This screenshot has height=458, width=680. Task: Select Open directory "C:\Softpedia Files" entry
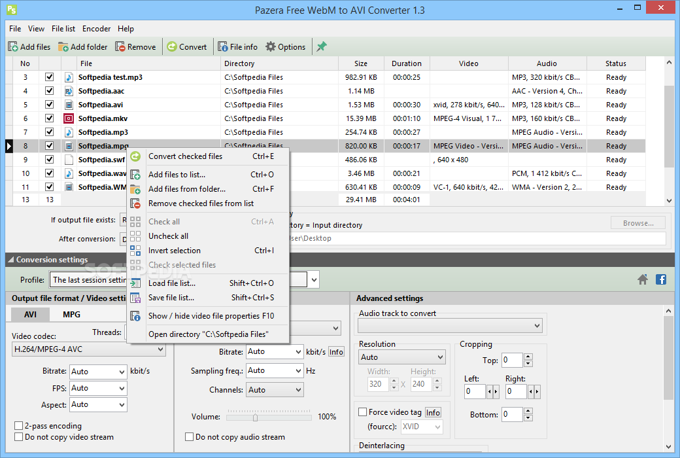coord(209,334)
